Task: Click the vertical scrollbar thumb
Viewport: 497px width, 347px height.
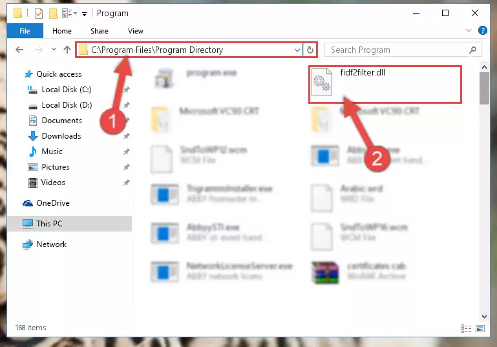Action: tap(484, 88)
